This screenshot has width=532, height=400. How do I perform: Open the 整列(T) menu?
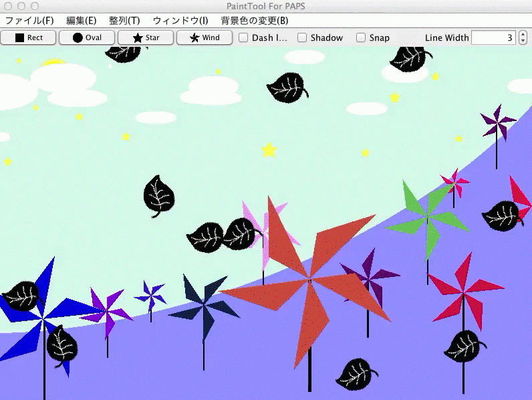(x=124, y=20)
